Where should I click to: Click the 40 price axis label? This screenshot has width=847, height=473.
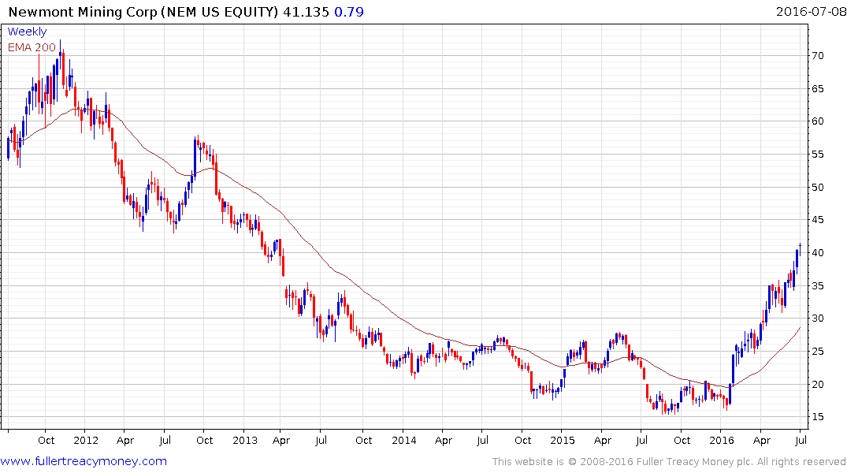click(x=817, y=252)
